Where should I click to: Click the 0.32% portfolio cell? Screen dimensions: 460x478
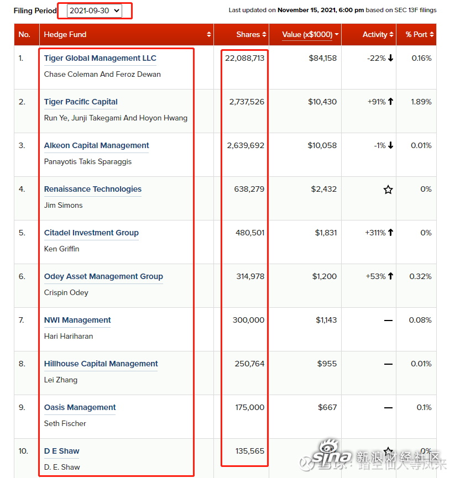(420, 276)
